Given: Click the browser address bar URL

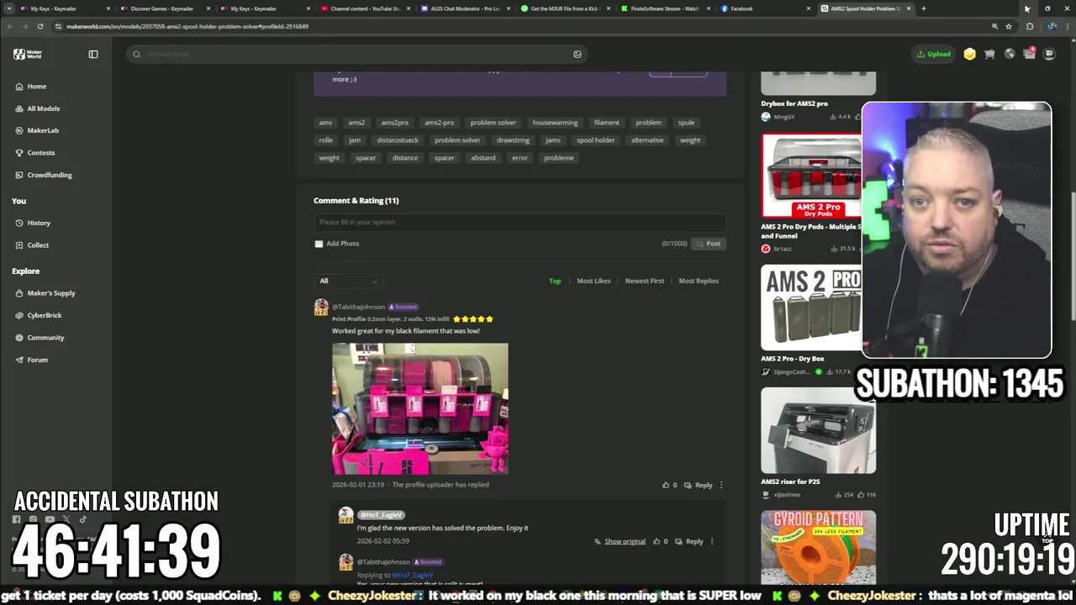Looking at the screenshot, I should tap(187, 26).
